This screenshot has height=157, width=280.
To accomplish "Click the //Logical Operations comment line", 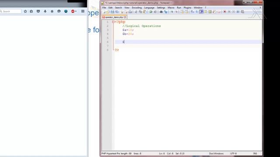I will click(x=141, y=26).
